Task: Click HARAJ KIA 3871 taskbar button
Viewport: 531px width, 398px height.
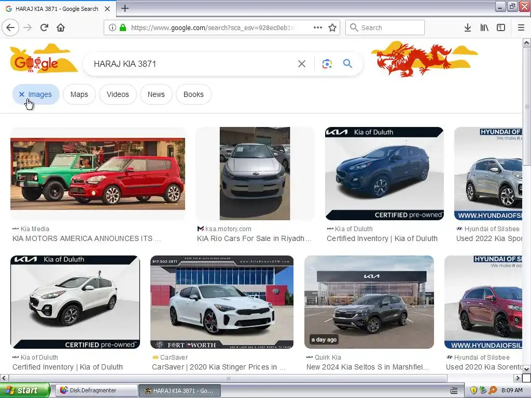Action: pos(180,391)
